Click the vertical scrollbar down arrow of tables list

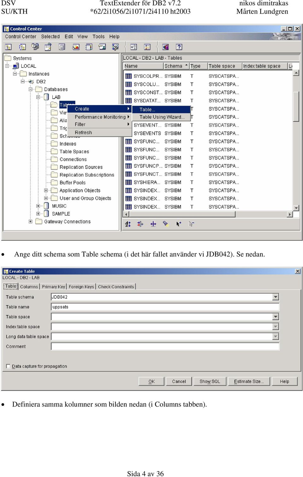296,208
